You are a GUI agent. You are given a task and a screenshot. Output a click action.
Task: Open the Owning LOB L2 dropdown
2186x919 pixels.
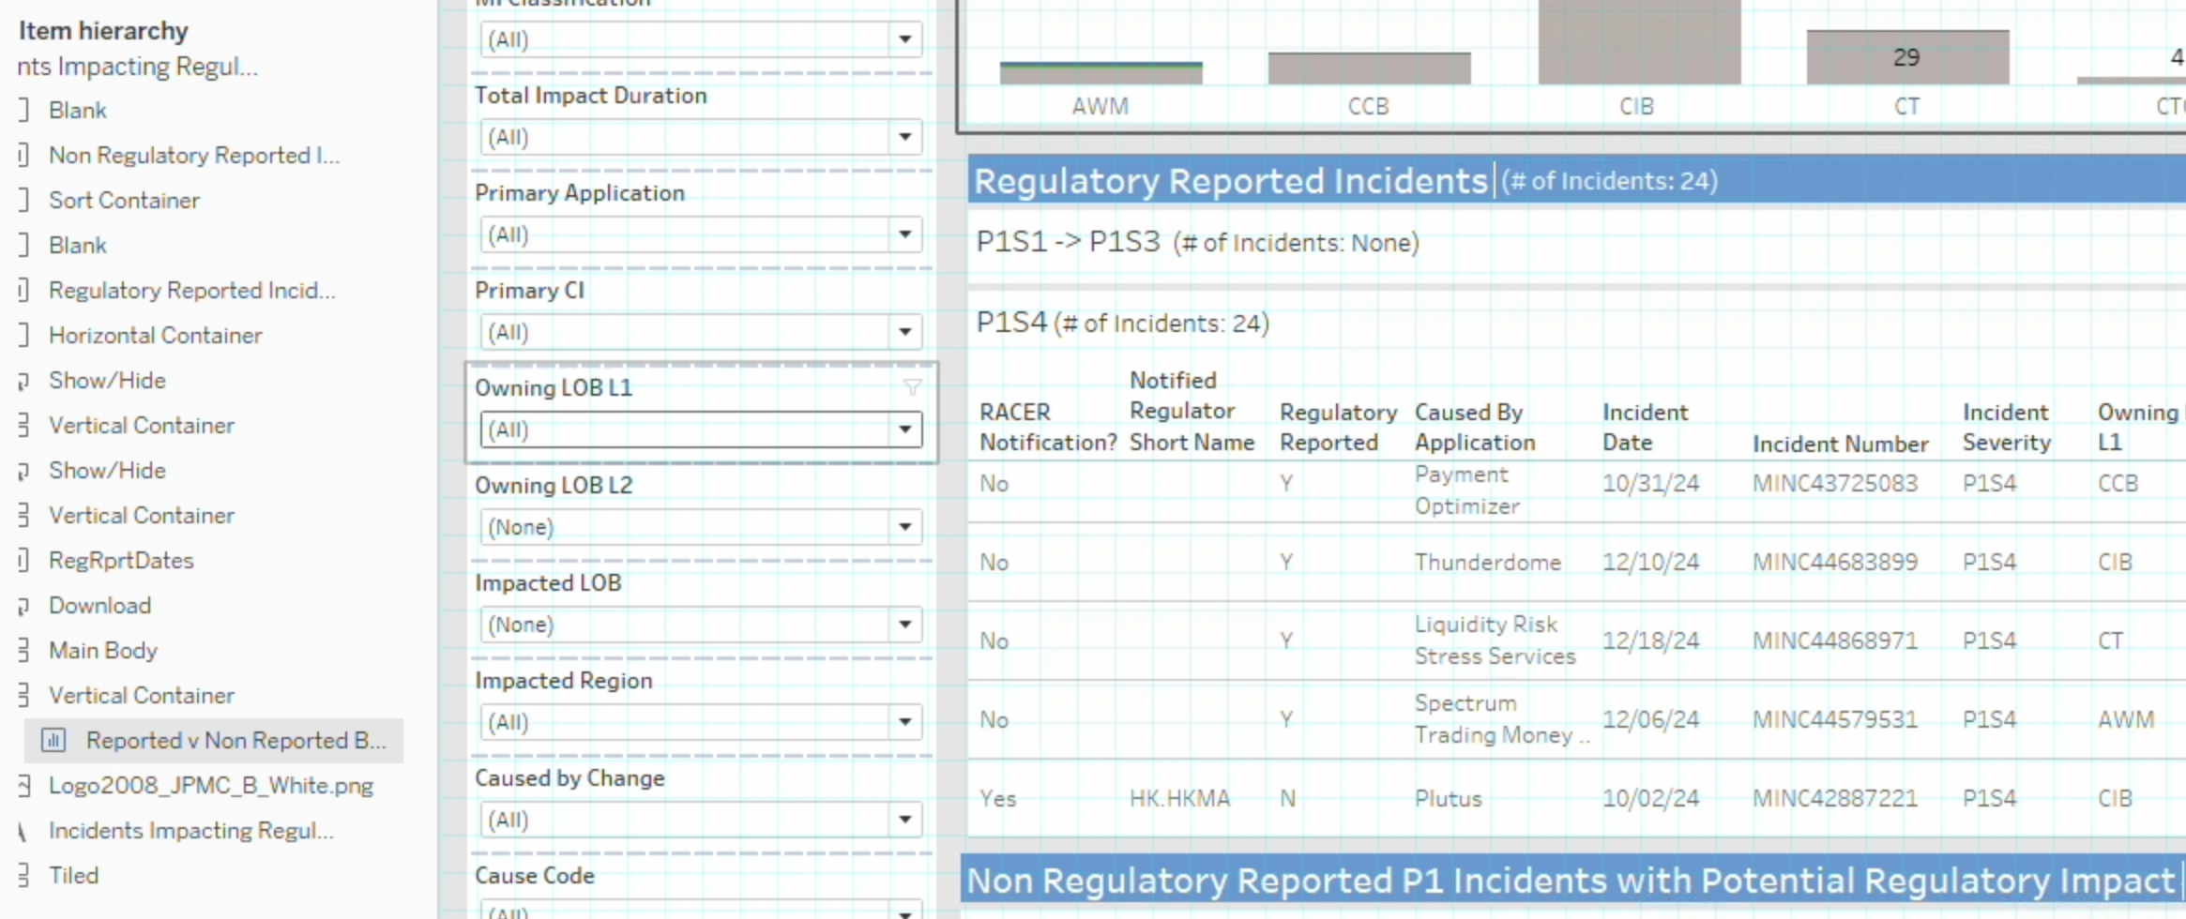701,527
